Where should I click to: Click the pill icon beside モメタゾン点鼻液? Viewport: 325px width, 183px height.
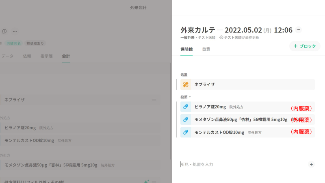coord(186,120)
